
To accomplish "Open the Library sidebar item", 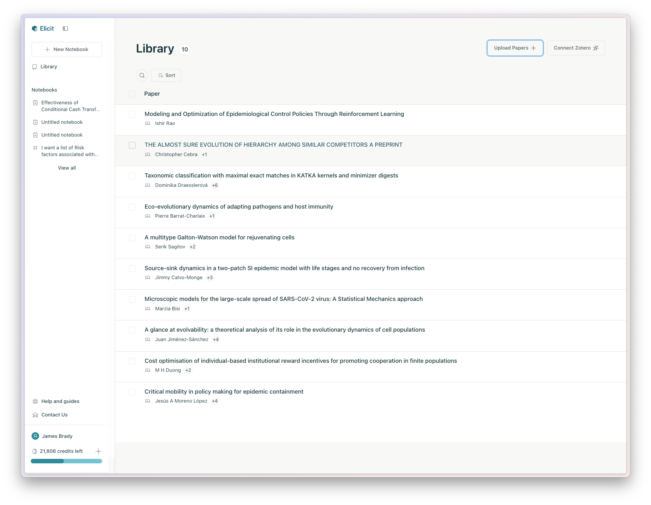I will pyautogui.click(x=49, y=67).
